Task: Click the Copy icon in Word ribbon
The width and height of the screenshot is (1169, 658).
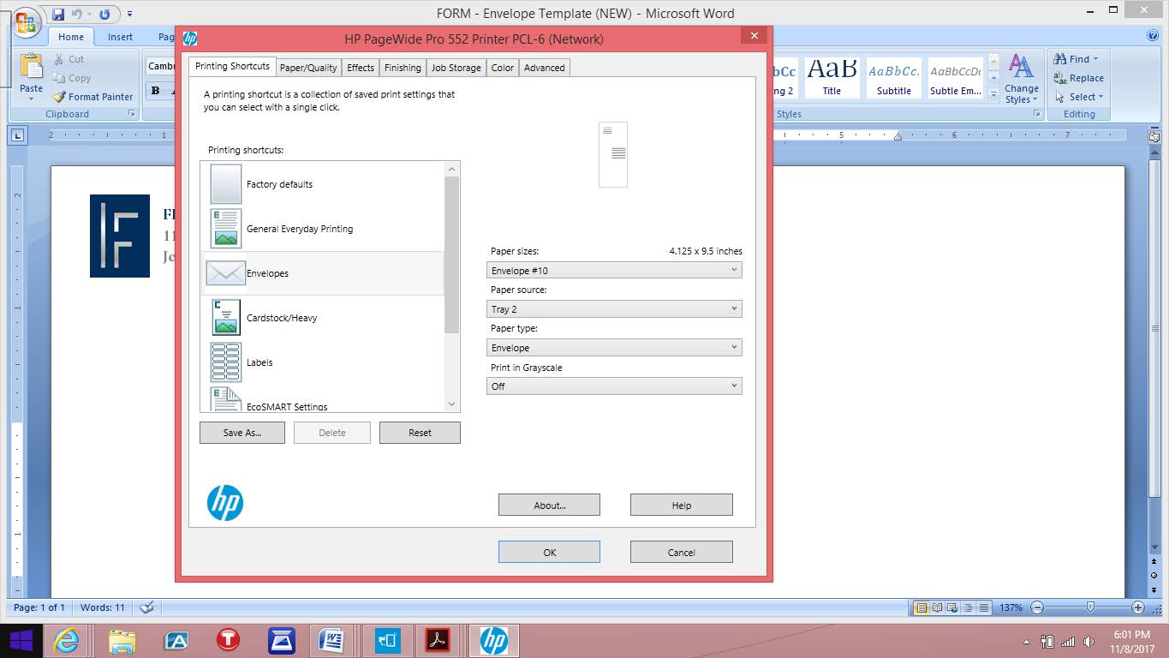Action: point(59,78)
